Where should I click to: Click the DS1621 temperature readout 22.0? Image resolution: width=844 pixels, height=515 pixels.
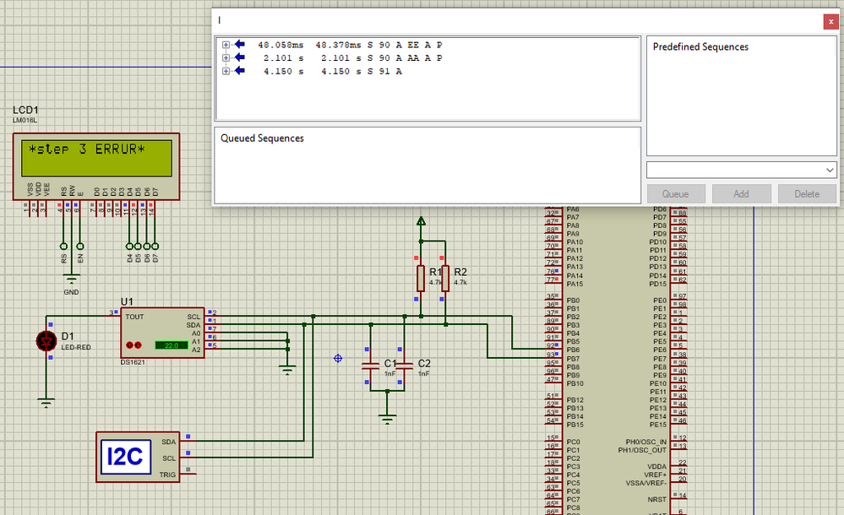point(172,345)
